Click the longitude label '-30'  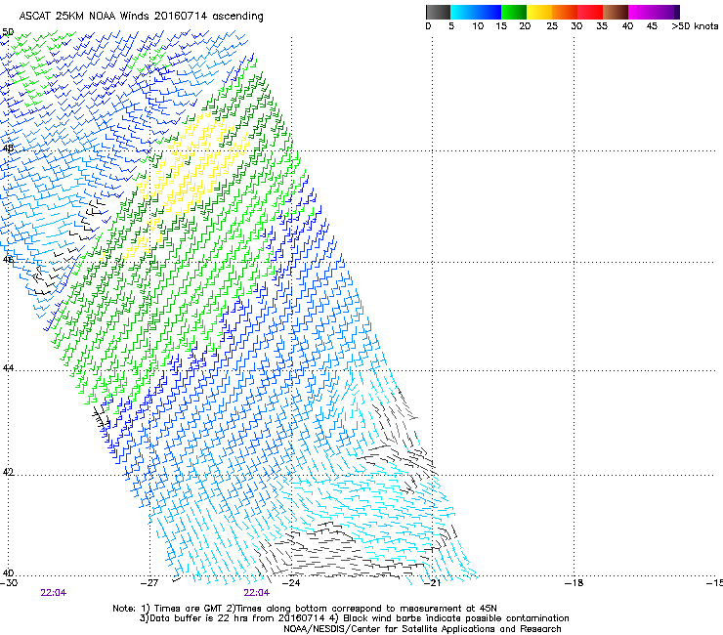[x=9, y=583]
